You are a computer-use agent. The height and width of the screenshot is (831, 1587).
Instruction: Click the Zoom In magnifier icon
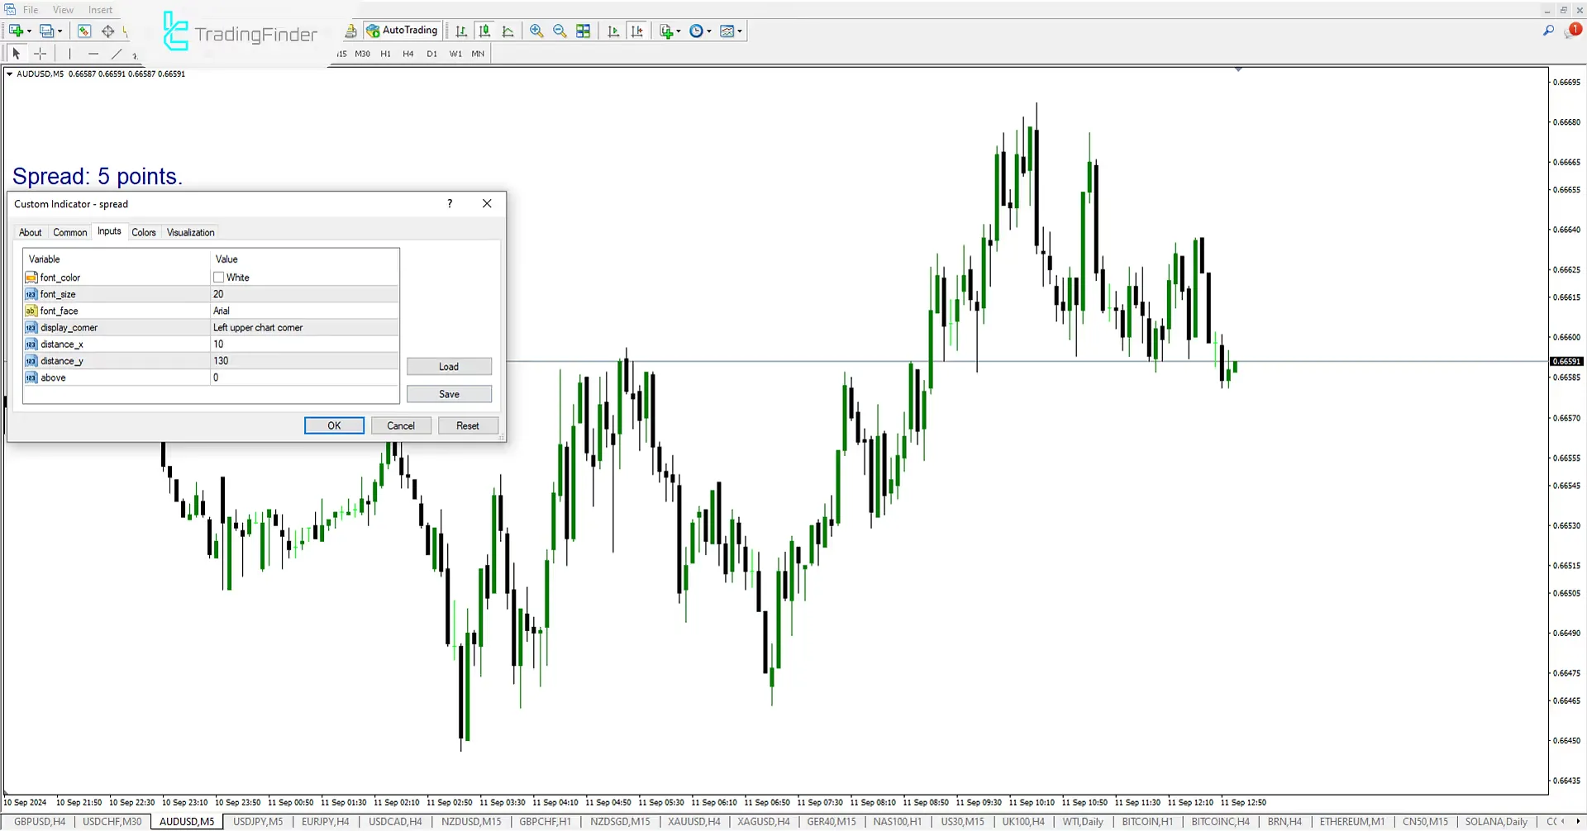point(536,31)
